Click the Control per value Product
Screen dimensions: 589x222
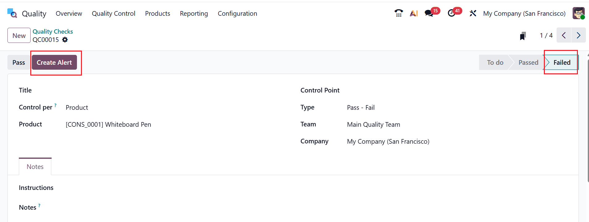tap(77, 108)
